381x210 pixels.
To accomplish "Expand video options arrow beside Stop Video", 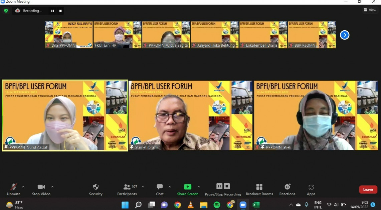I will 52,187.
